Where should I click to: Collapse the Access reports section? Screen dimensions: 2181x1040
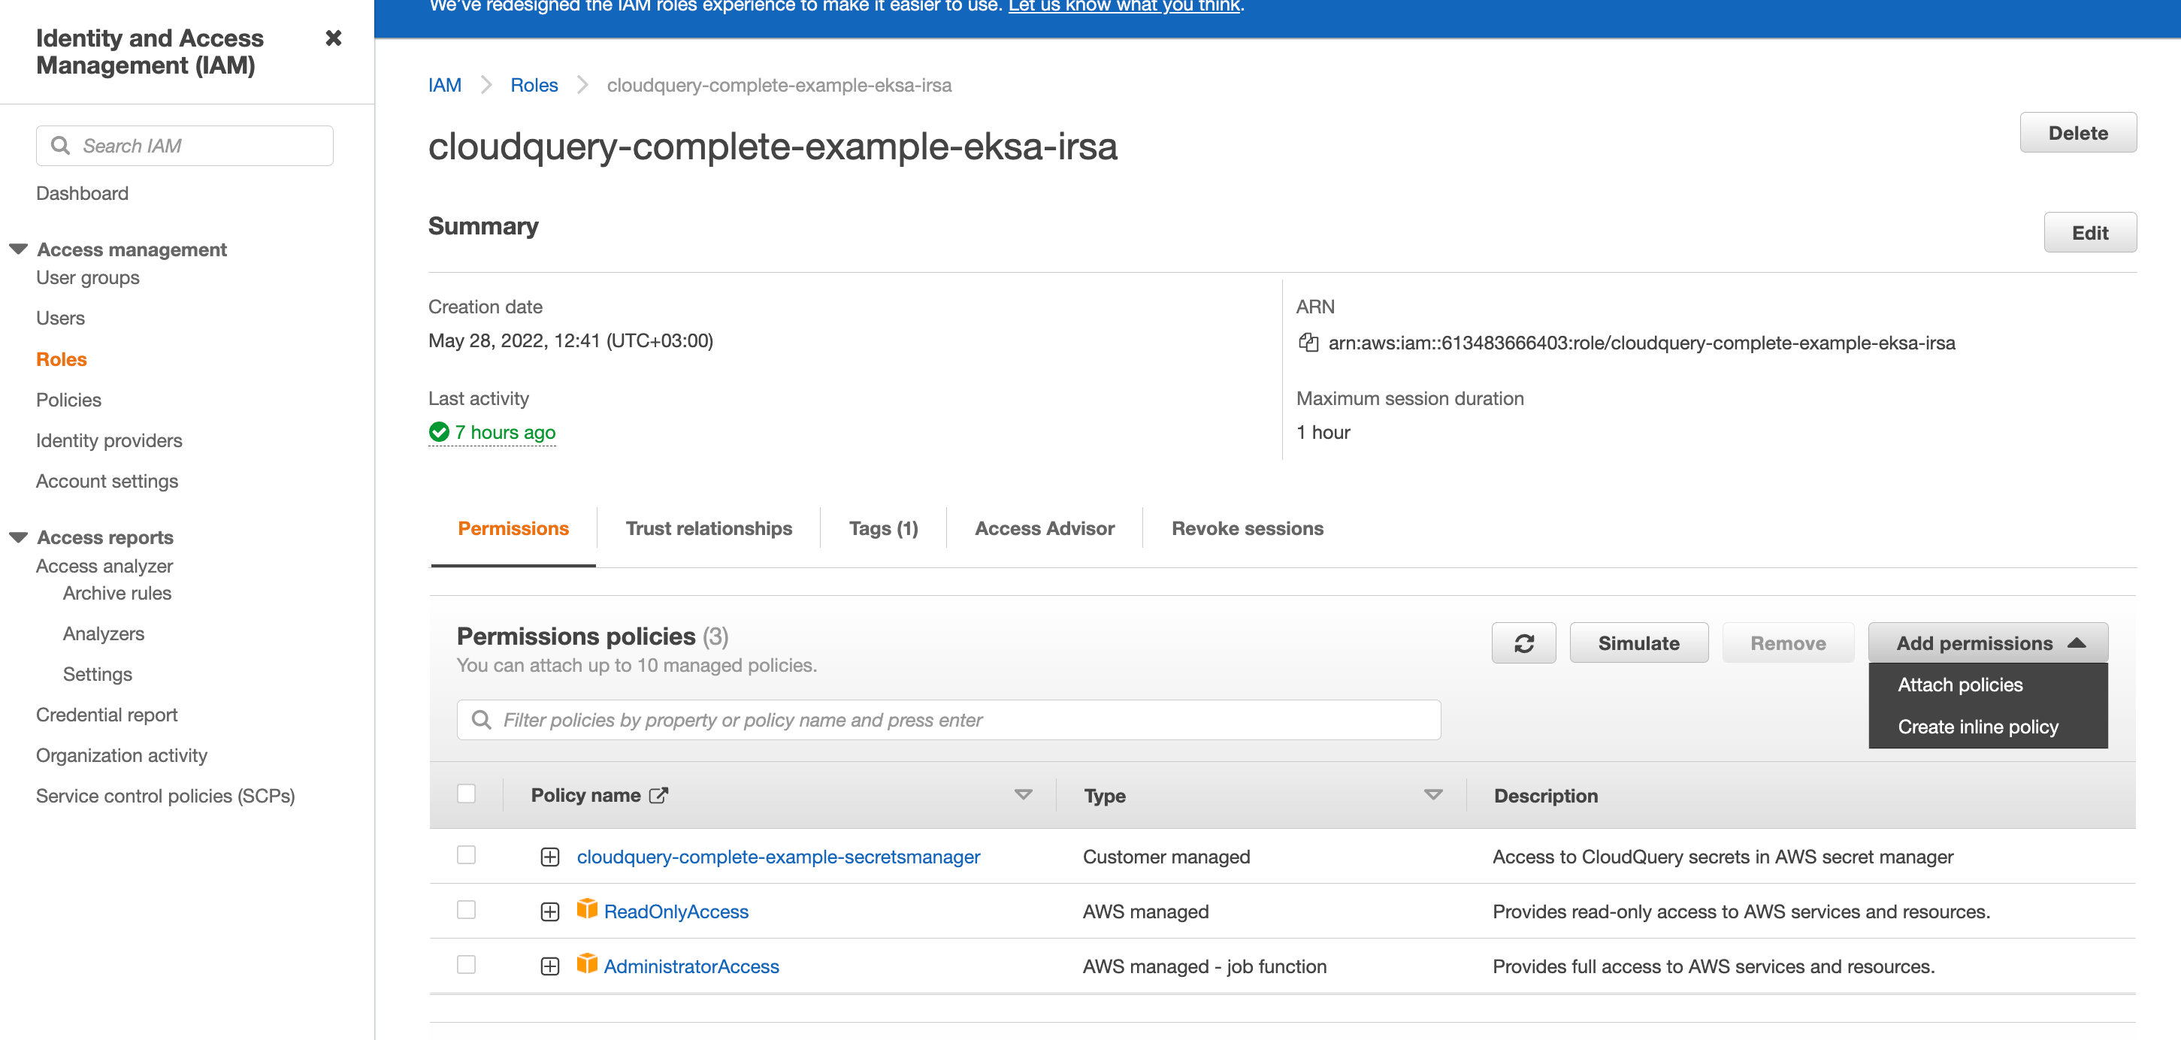pos(19,537)
